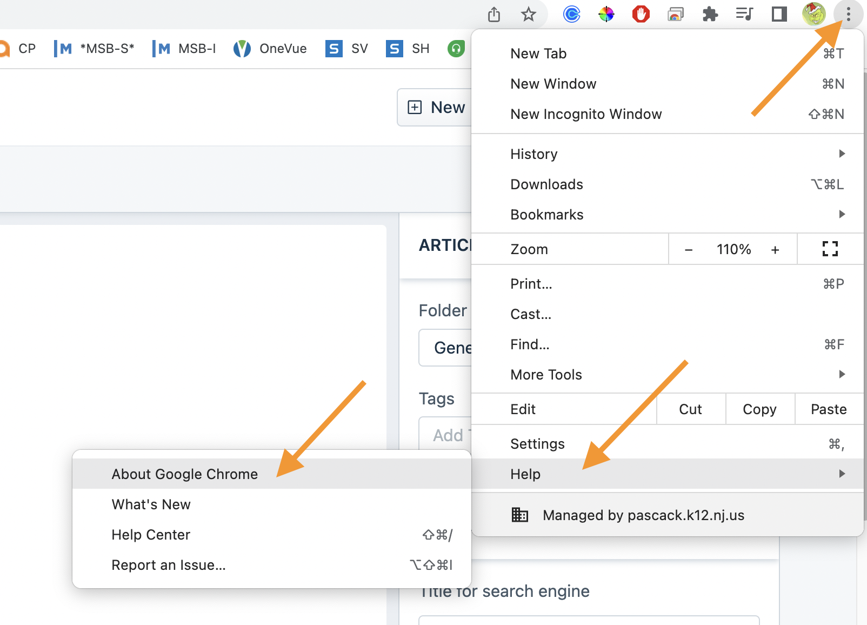Open the MSB-I bookmark
The width and height of the screenshot is (867, 625).
[184, 49]
